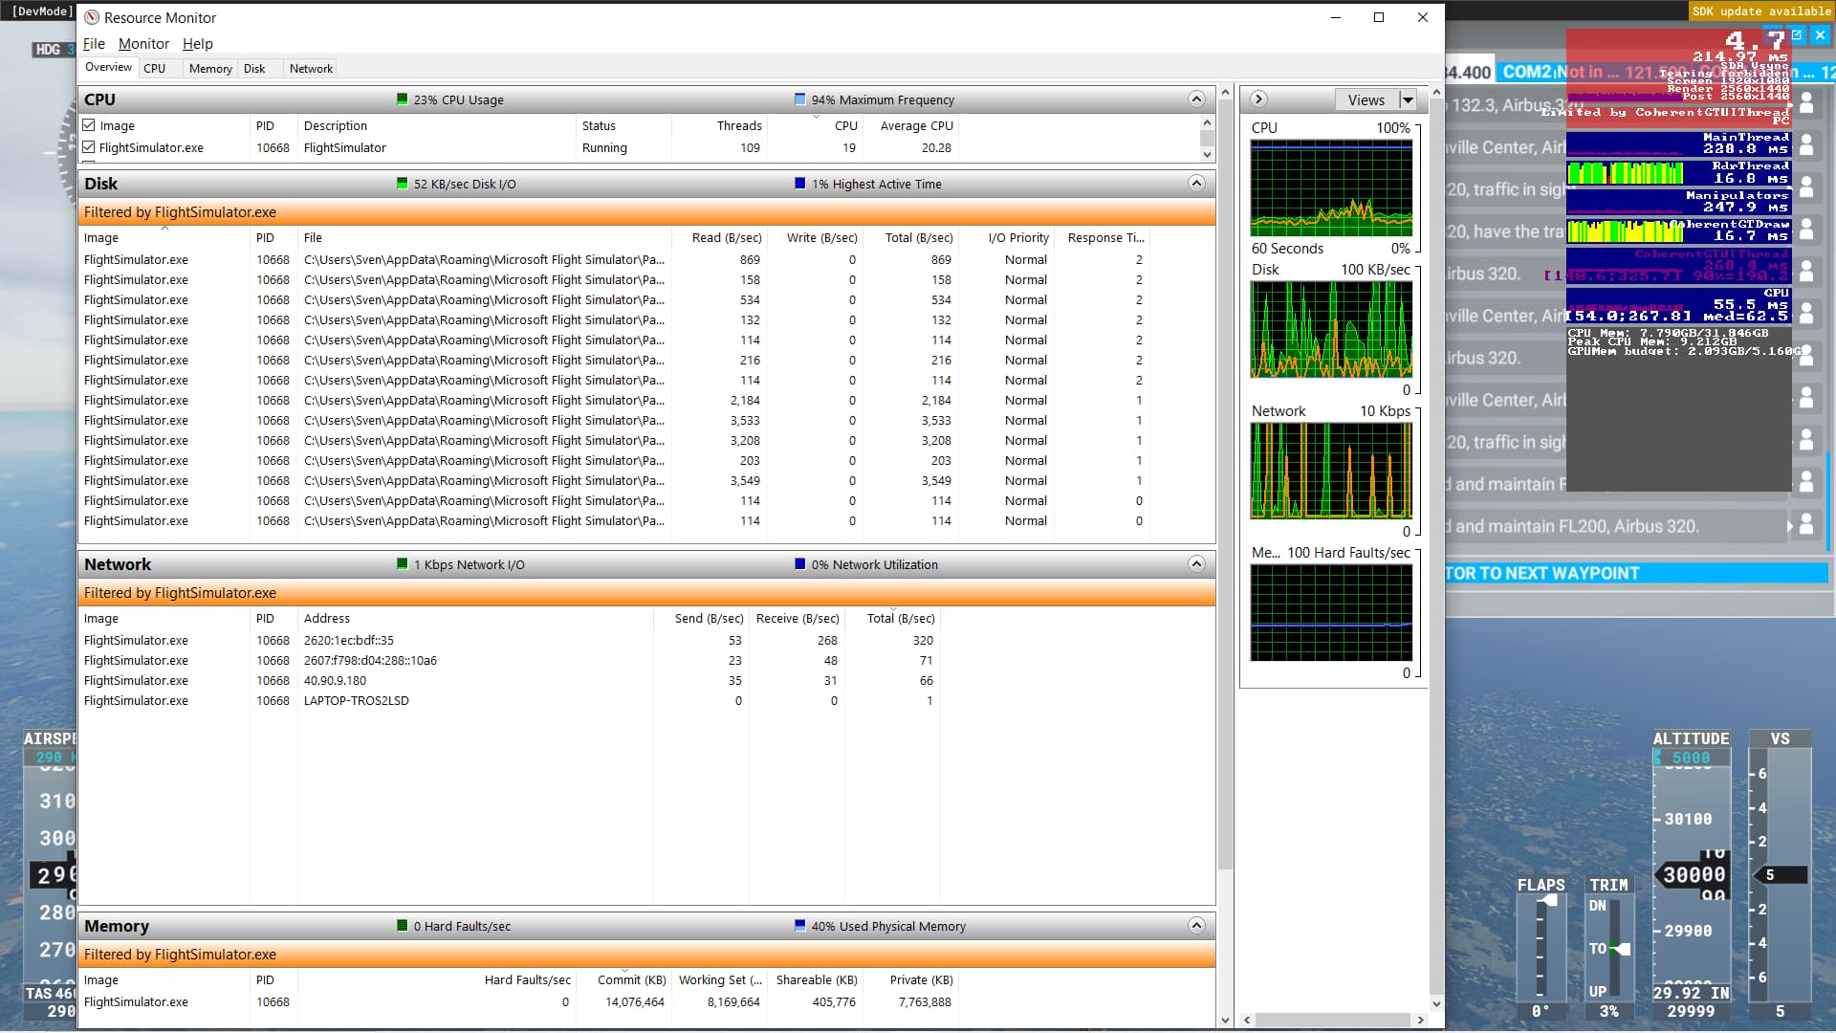This screenshot has height=1033, width=1836.
Task: Switch to the Memory tab
Action: (210, 69)
